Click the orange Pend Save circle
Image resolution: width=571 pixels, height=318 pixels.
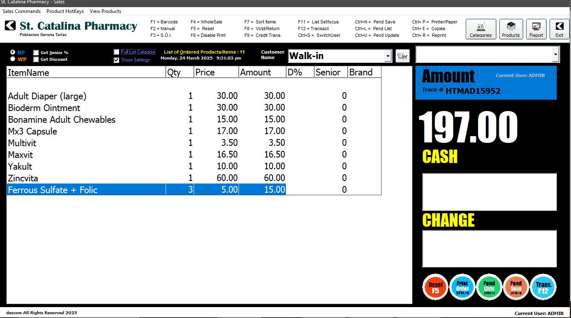516,287
